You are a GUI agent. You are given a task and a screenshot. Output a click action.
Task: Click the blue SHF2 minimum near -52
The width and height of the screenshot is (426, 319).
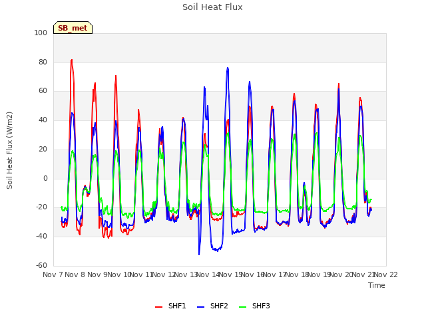pos(199,254)
